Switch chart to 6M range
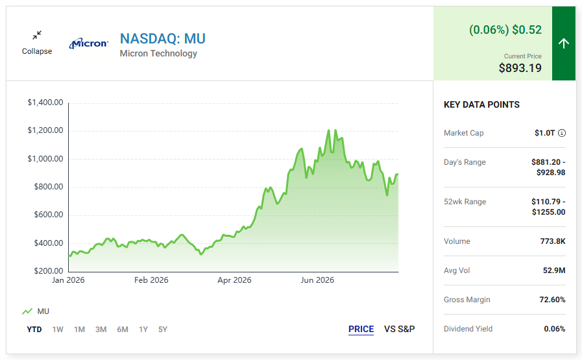Screen dimensions: 582x360 [x=123, y=330]
